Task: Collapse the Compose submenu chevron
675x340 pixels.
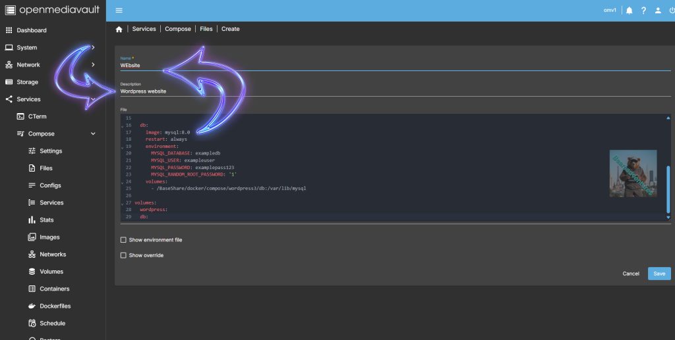Action: (x=93, y=134)
